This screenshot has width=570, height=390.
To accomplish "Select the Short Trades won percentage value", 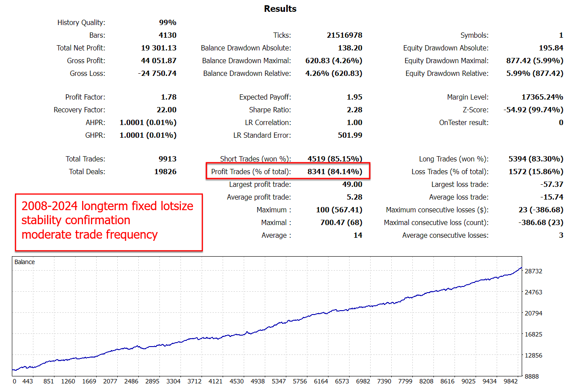I will (335, 159).
